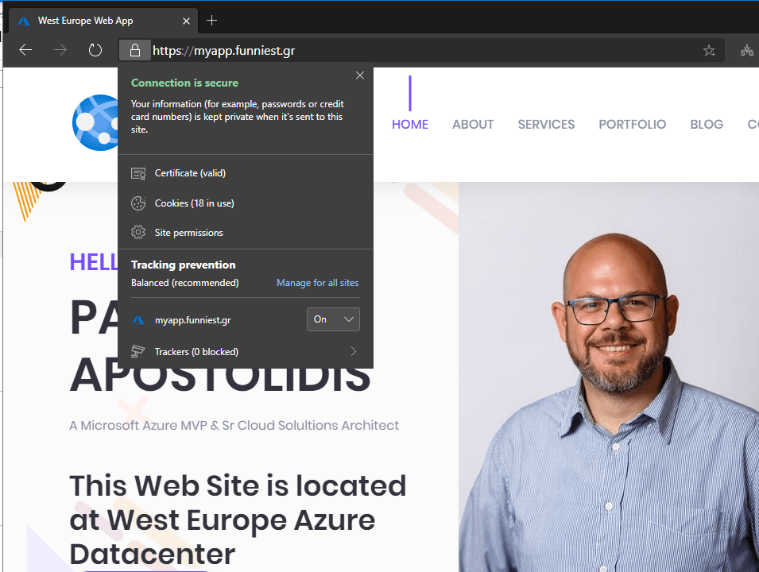Open the SERVICES navigation link
This screenshot has width=759, height=572.
coord(546,125)
